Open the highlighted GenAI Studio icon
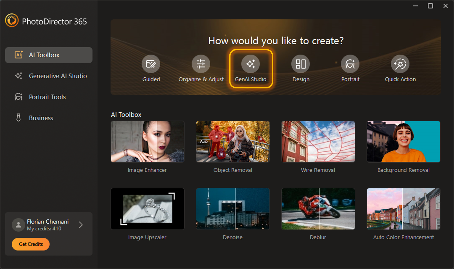The height and width of the screenshot is (269, 454). (251, 64)
